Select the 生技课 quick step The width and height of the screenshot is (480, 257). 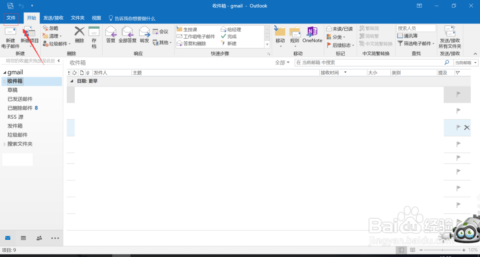click(187, 29)
